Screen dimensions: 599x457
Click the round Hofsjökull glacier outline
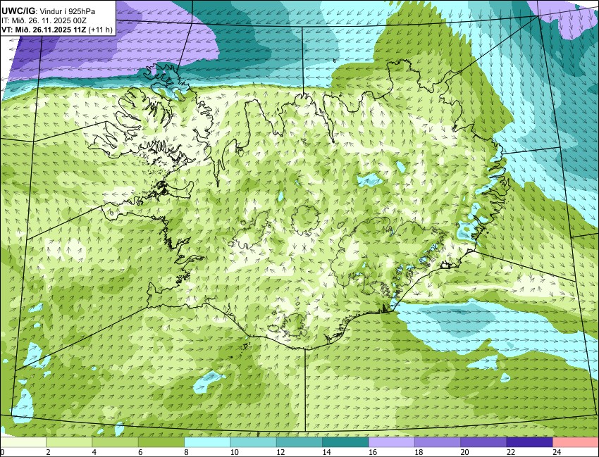[x=307, y=220]
